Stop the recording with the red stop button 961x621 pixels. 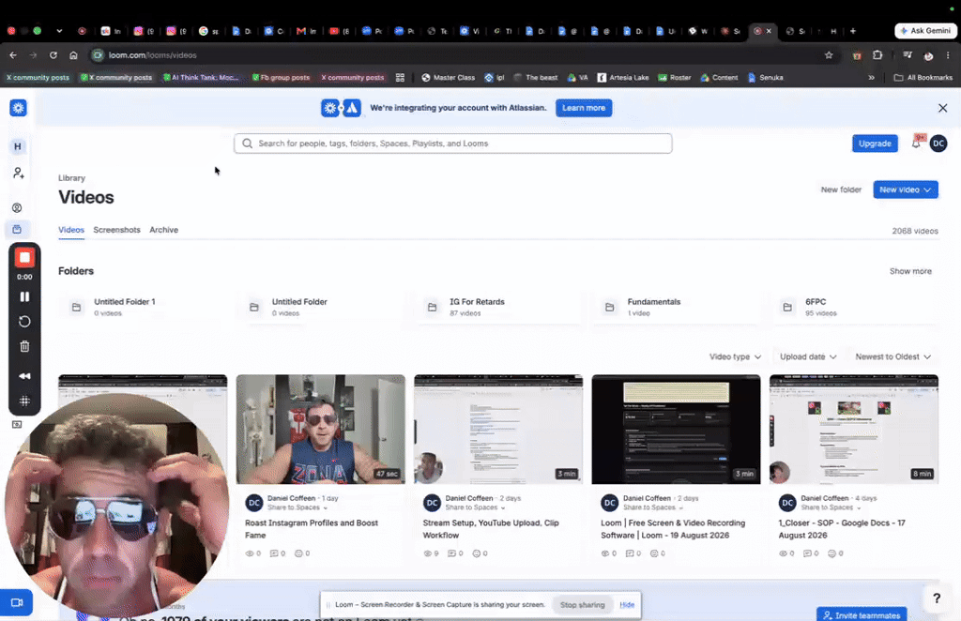coord(24,257)
